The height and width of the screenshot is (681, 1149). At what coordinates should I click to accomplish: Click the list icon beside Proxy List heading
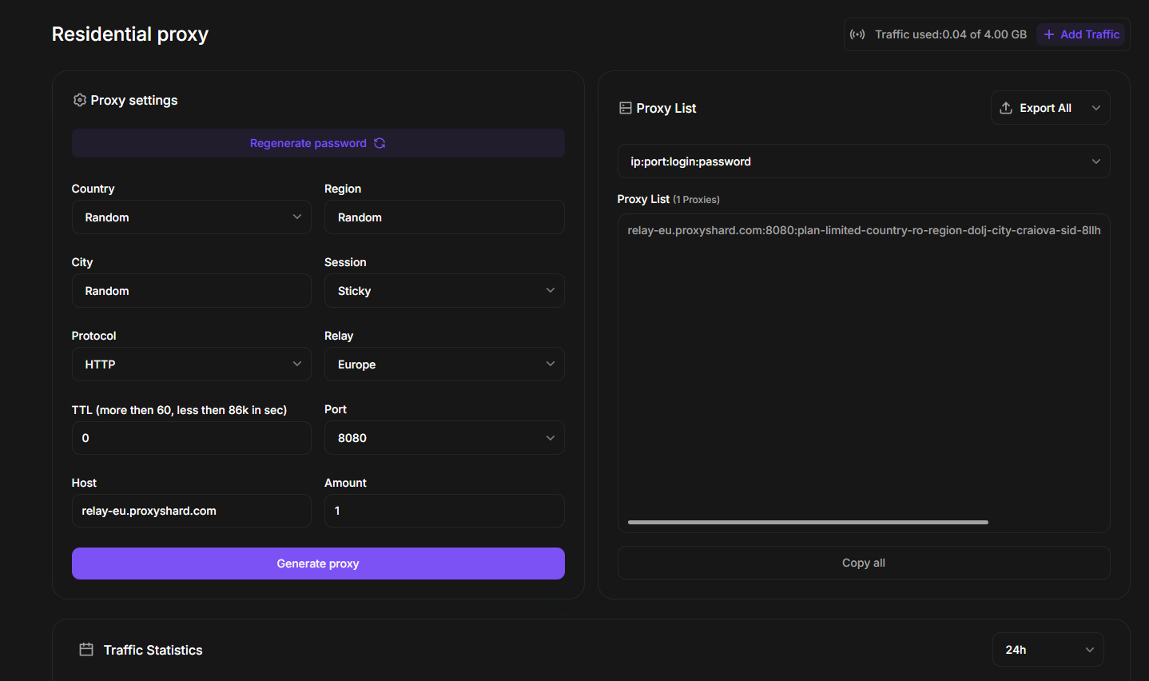click(625, 108)
